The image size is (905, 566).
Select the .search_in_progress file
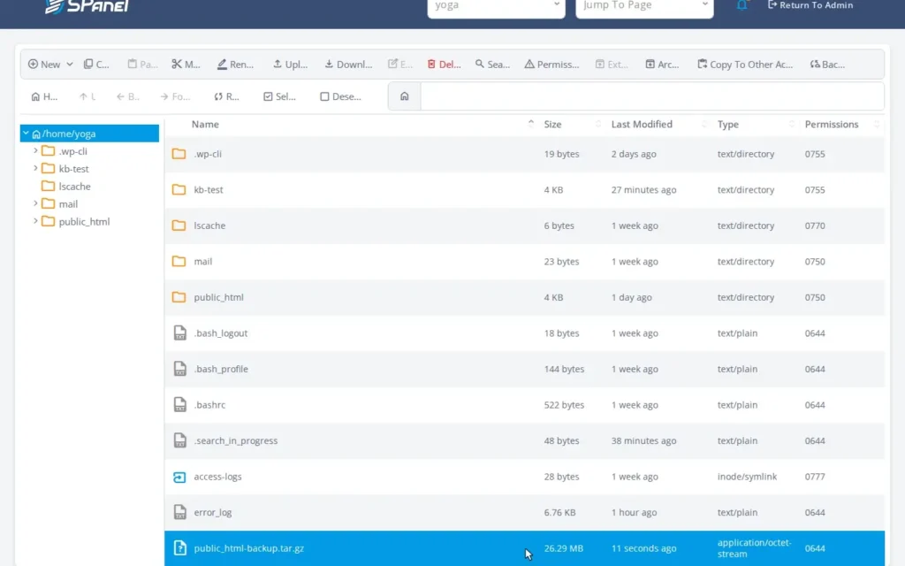(524, 440)
